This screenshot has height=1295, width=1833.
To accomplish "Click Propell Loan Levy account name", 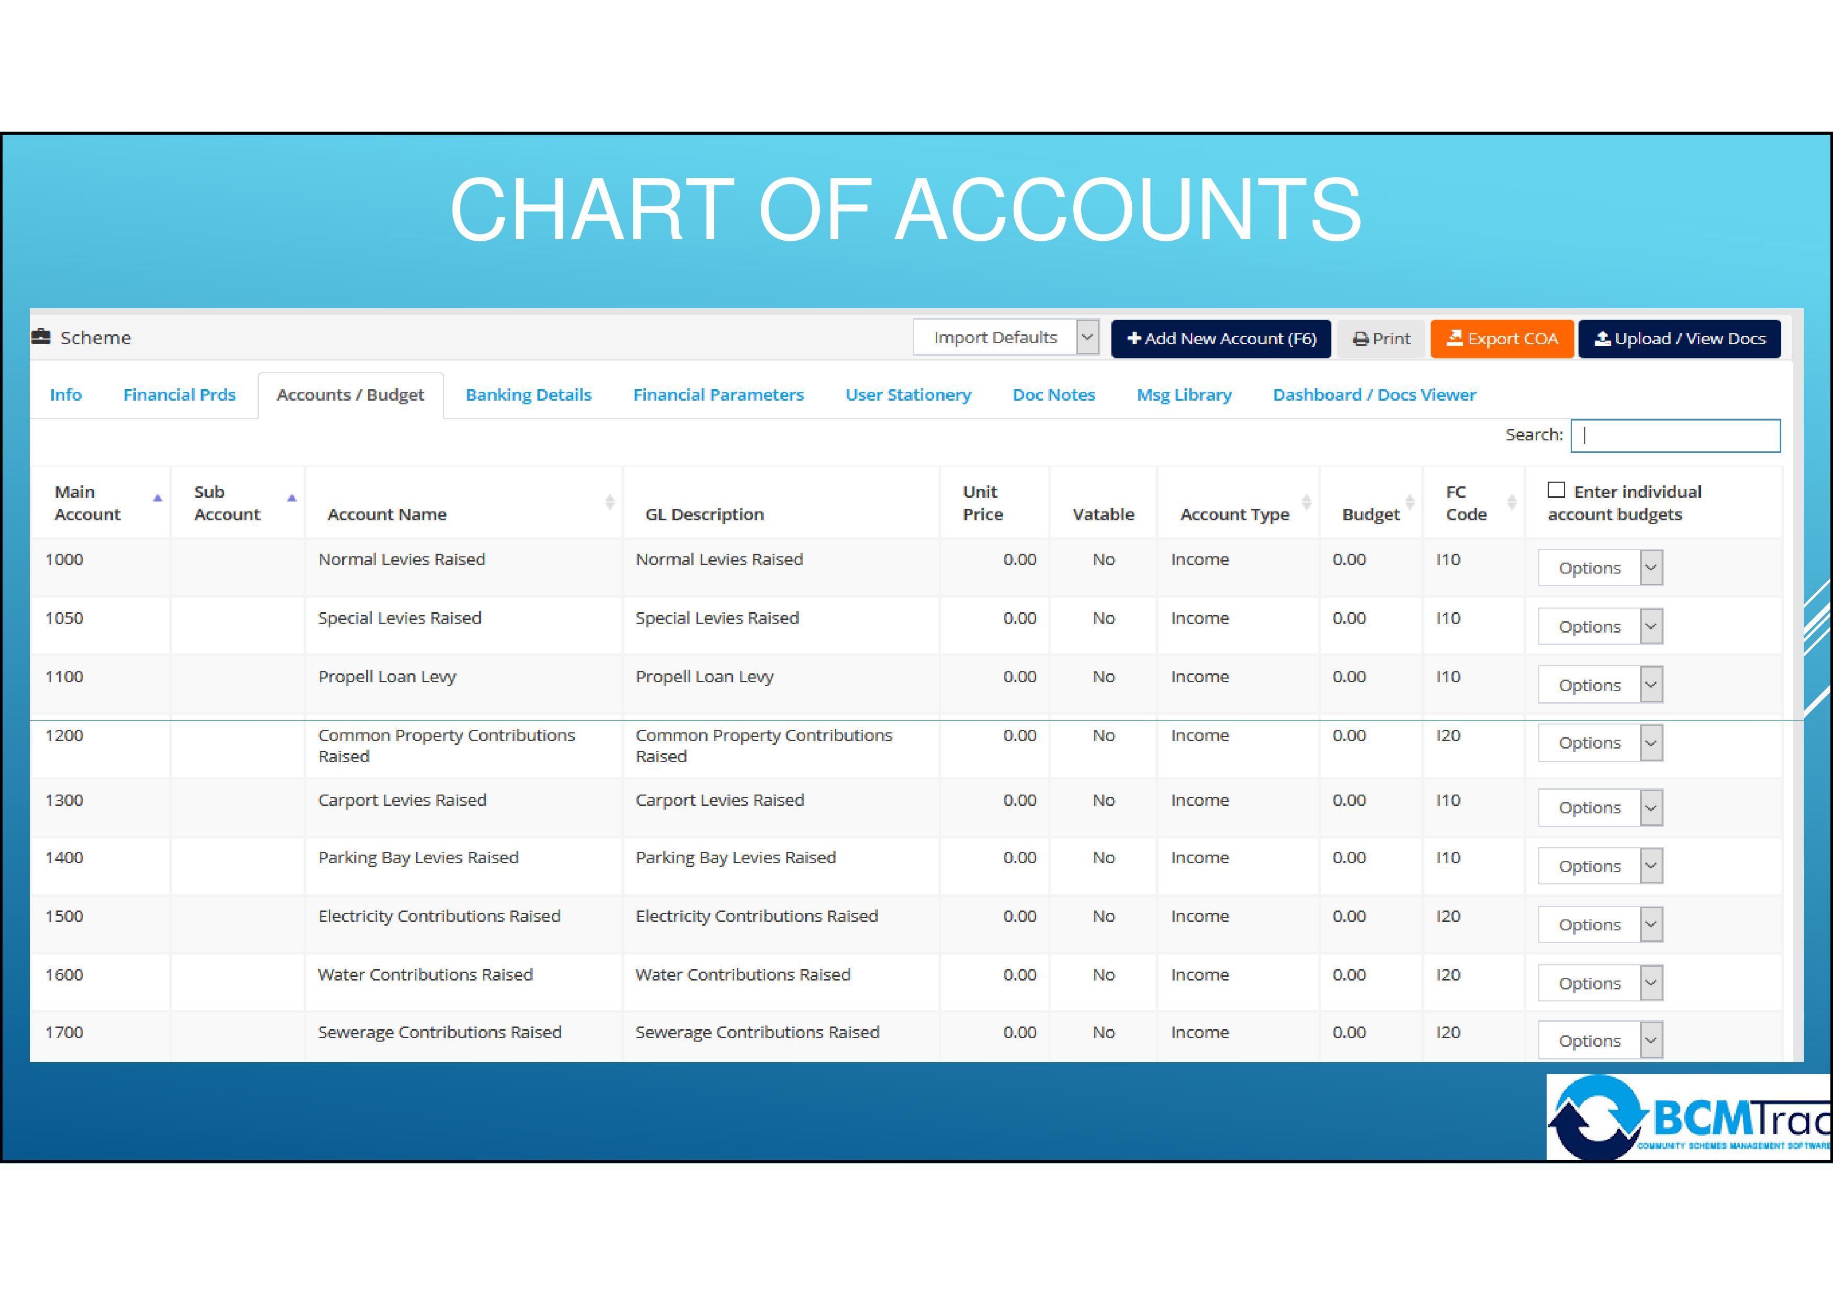I will [x=387, y=678].
